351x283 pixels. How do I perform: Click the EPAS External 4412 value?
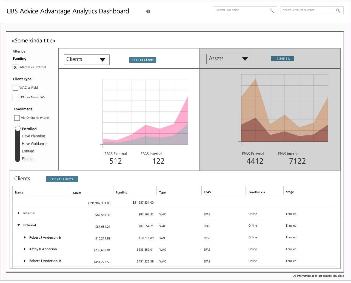(255, 161)
